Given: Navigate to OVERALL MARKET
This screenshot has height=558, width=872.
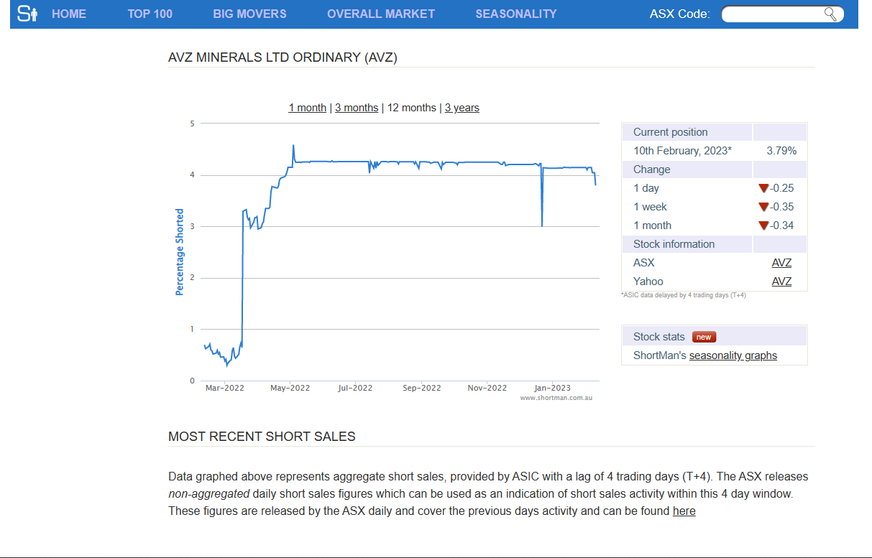Looking at the screenshot, I should point(380,14).
